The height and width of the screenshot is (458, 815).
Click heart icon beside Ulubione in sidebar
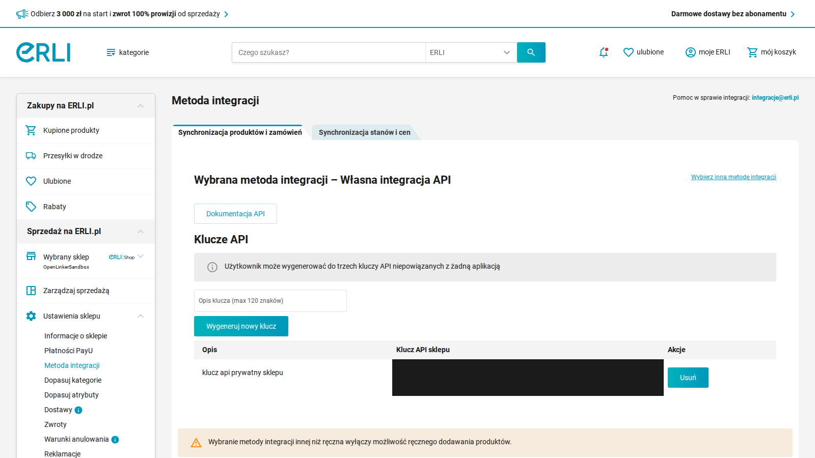point(31,181)
